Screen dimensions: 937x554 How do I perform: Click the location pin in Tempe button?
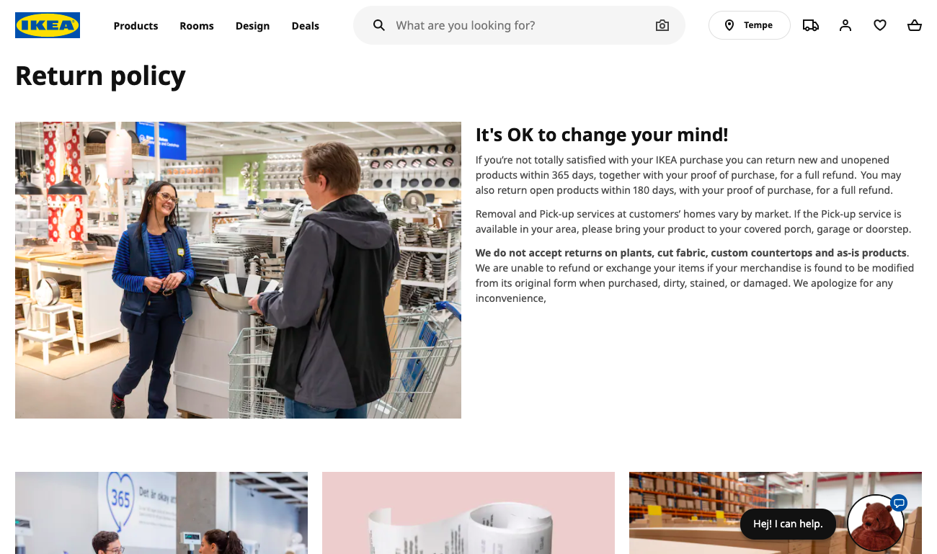tap(729, 25)
